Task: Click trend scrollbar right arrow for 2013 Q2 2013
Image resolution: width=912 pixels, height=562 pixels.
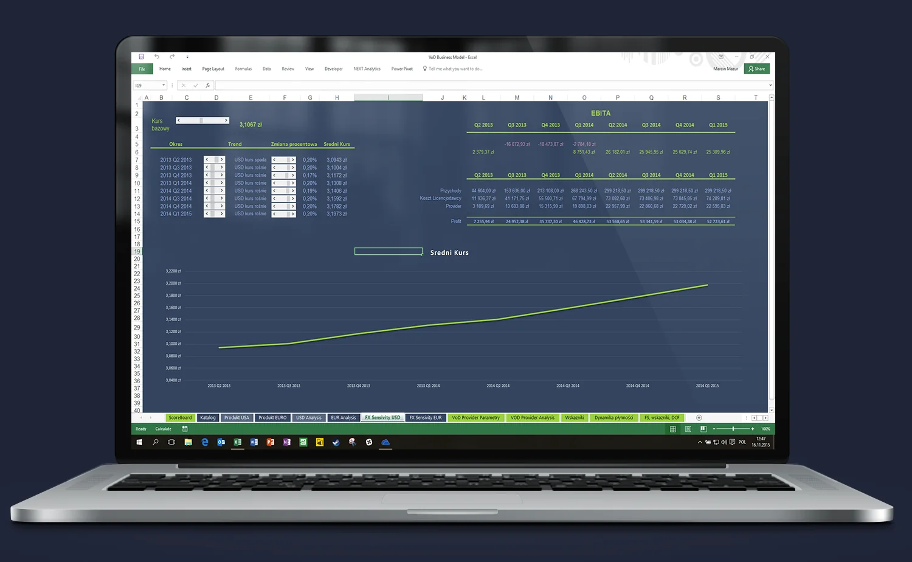Action: (x=222, y=159)
